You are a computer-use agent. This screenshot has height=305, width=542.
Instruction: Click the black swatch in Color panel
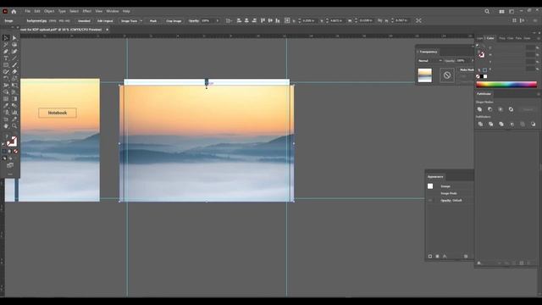pyautogui.click(x=482, y=76)
